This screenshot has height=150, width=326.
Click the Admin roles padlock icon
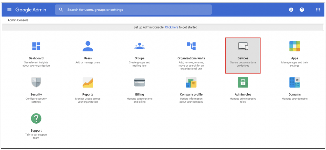tap(243, 82)
